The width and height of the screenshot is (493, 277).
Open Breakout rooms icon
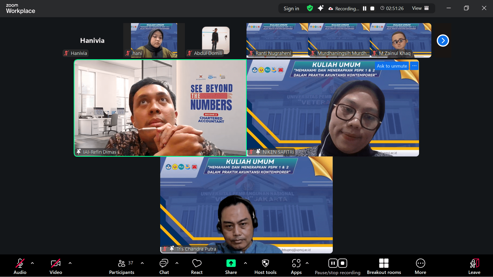[384, 263]
